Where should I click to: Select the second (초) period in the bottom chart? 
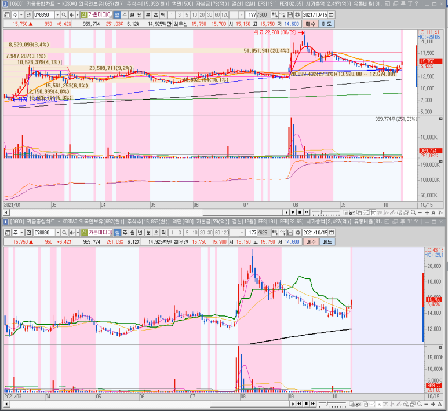[x=156, y=233]
